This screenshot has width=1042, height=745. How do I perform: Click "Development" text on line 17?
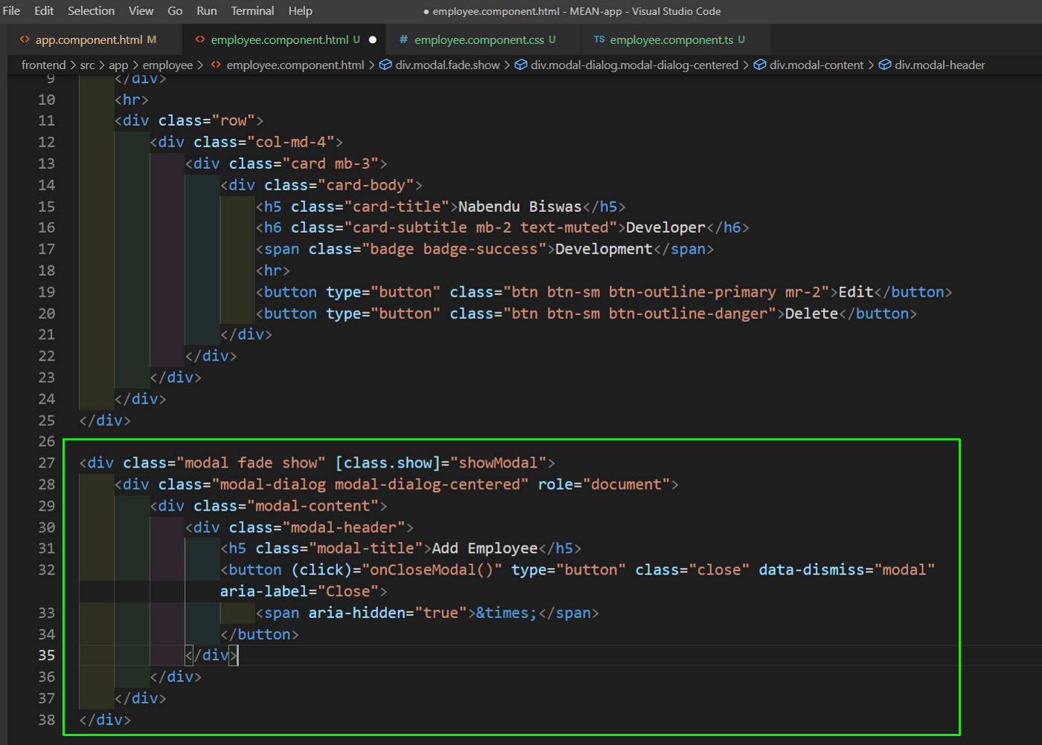[x=604, y=249]
